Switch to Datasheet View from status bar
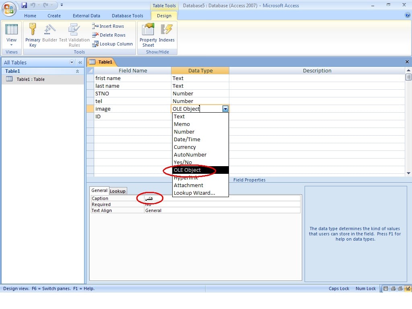This screenshot has width=412, height=309. [x=385, y=288]
